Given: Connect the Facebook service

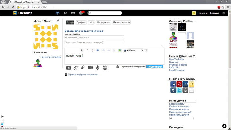Looking at the screenshot, I should pyautogui.click(x=173, y=84).
